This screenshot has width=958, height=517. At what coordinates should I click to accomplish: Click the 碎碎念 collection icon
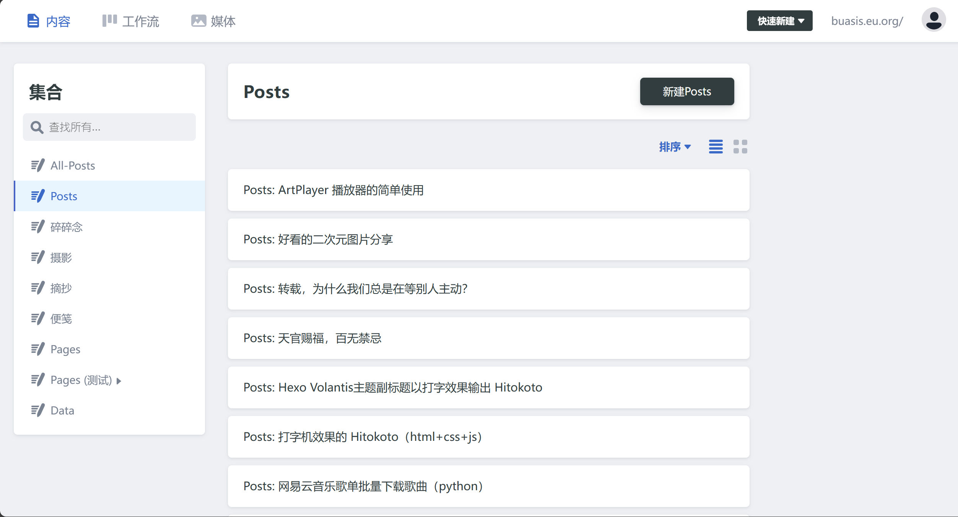coord(37,227)
